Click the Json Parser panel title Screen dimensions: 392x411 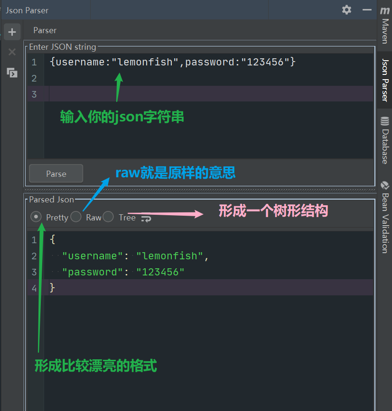[x=27, y=10]
